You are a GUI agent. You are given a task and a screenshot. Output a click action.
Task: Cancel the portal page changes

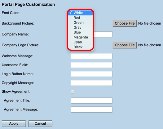[40, 123]
